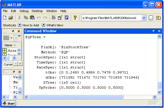
Task: Click the MATLAB Start button
Action: [x=9, y=104]
